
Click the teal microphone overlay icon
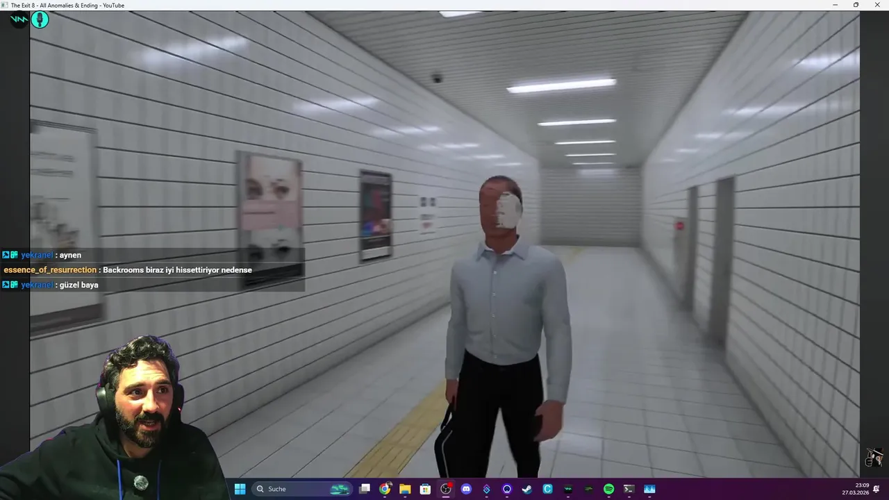[40, 19]
